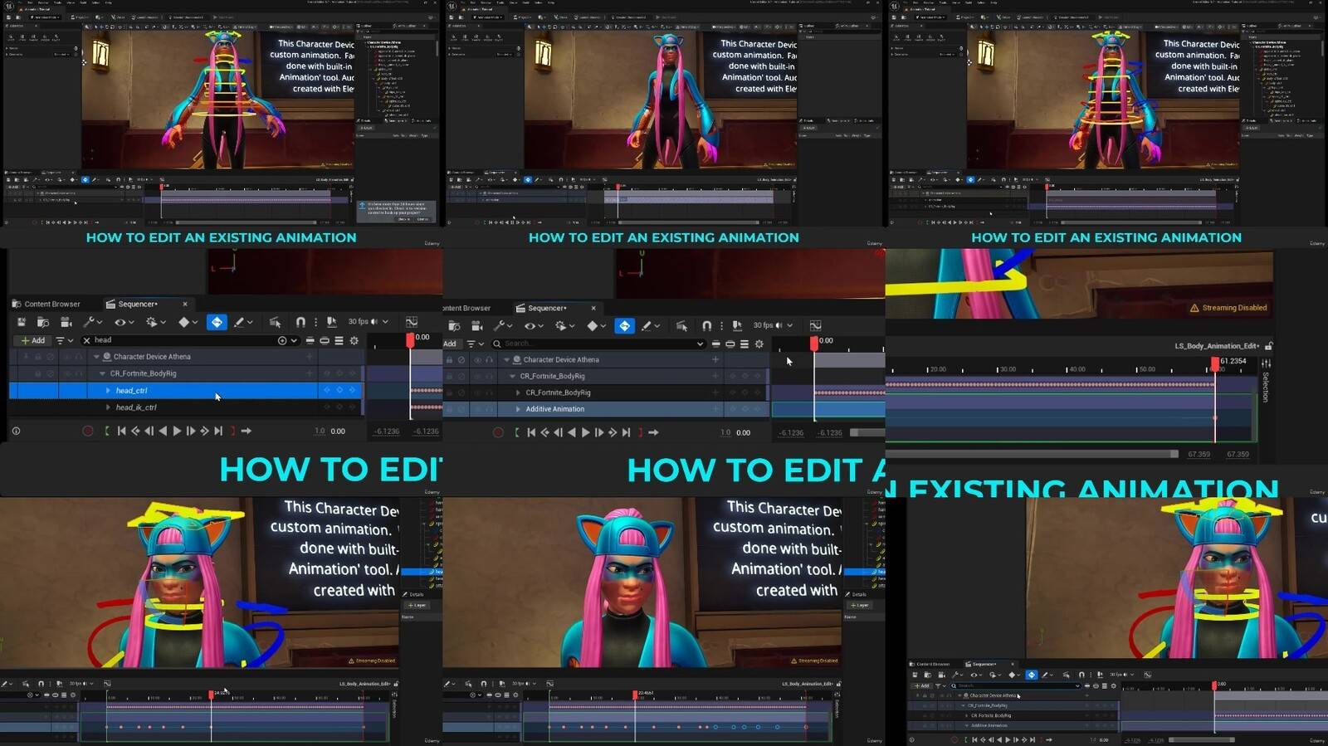Image resolution: width=1328 pixels, height=746 pixels.
Task: Click browse-to-sequence icon in head-filtered sequencer toolbar
Action: tap(43, 322)
